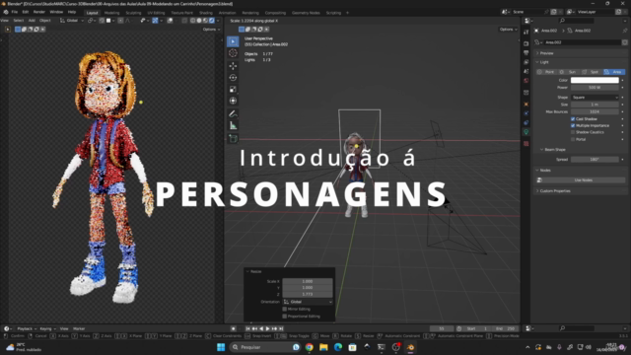Jump to the timeline start frame
This screenshot has height=355, width=631.
[247, 328]
